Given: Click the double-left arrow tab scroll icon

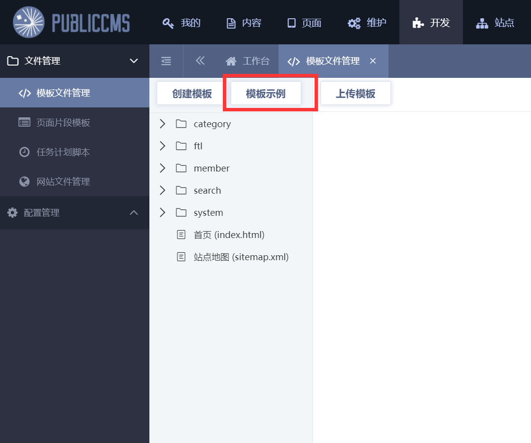Looking at the screenshot, I should [200, 61].
